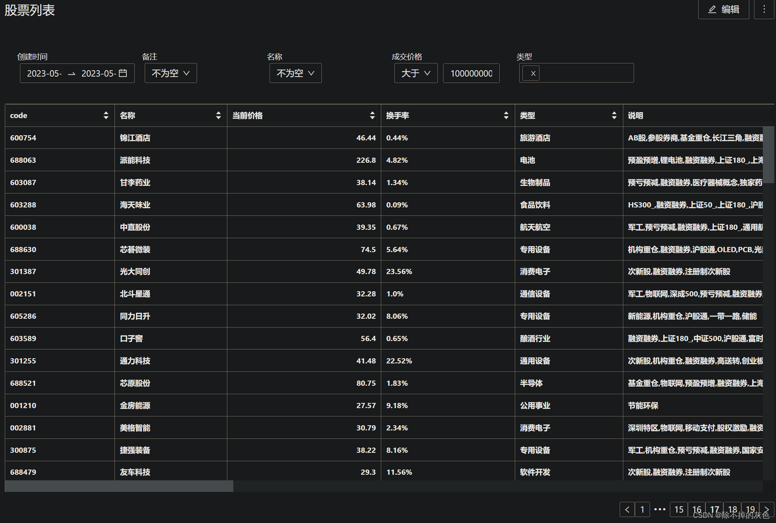The width and height of the screenshot is (776, 523).
Task: Click the sort icon on code column
Action: [106, 115]
